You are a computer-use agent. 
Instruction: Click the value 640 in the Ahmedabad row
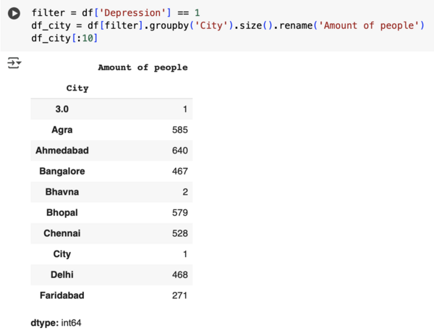(x=179, y=151)
